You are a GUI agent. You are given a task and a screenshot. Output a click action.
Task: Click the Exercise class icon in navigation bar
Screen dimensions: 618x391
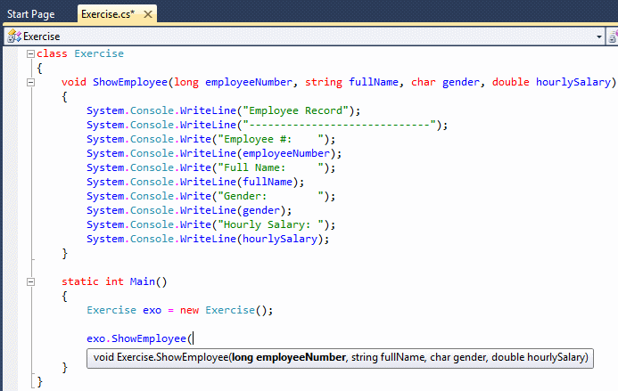(14, 37)
